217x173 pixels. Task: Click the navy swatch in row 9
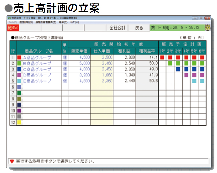pos(19,105)
